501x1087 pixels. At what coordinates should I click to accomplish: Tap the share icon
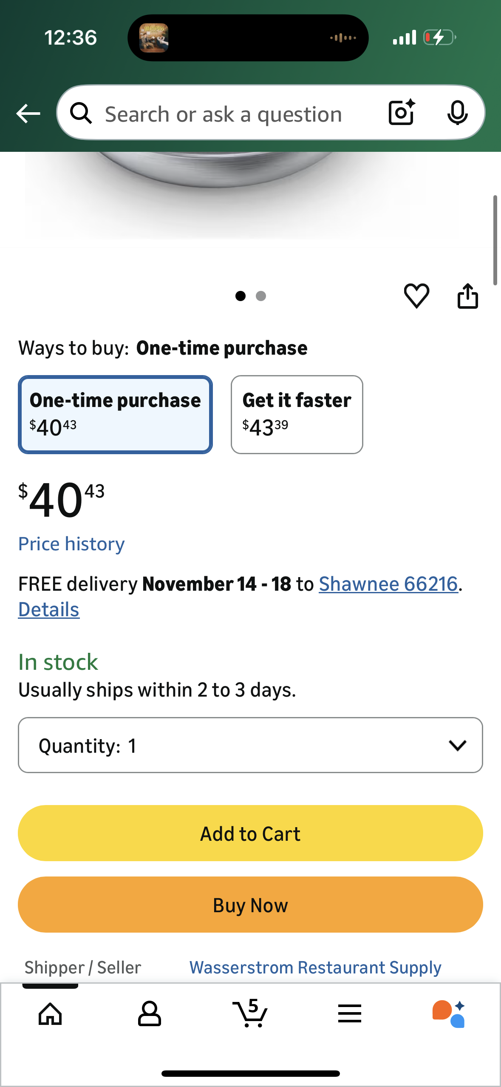point(467,296)
